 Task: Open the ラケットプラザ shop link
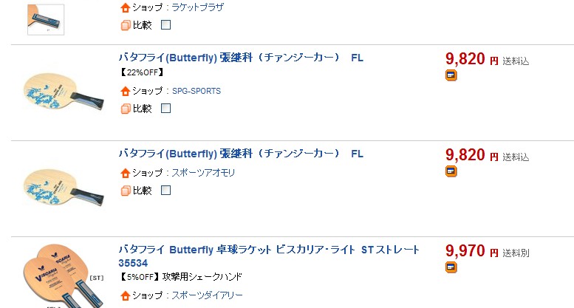point(198,7)
